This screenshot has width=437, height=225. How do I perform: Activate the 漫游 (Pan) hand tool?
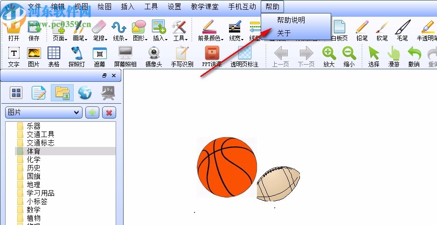(x=394, y=57)
